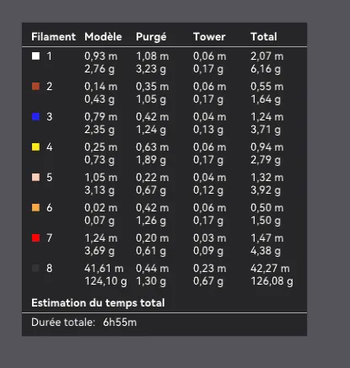Click the pink filament 5 color swatch
Image resolution: width=350 pixels, height=368 pixels.
click(35, 178)
